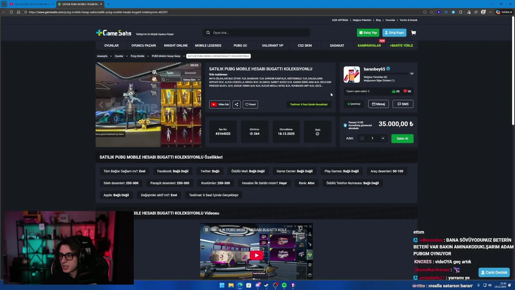Add listing to favorites with Favori
This screenshot has width=515, height=290.
(250, 104)
